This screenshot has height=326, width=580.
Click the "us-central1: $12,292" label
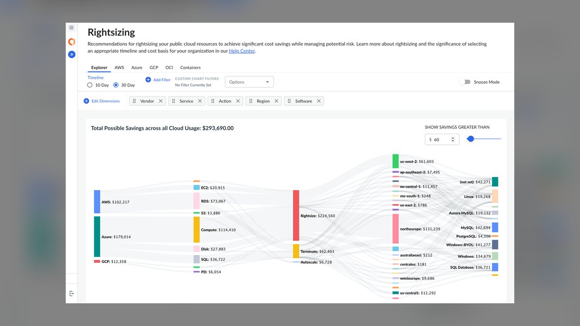click(x=418, y=293)
